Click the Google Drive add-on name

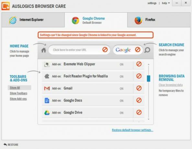pos(73,112)
